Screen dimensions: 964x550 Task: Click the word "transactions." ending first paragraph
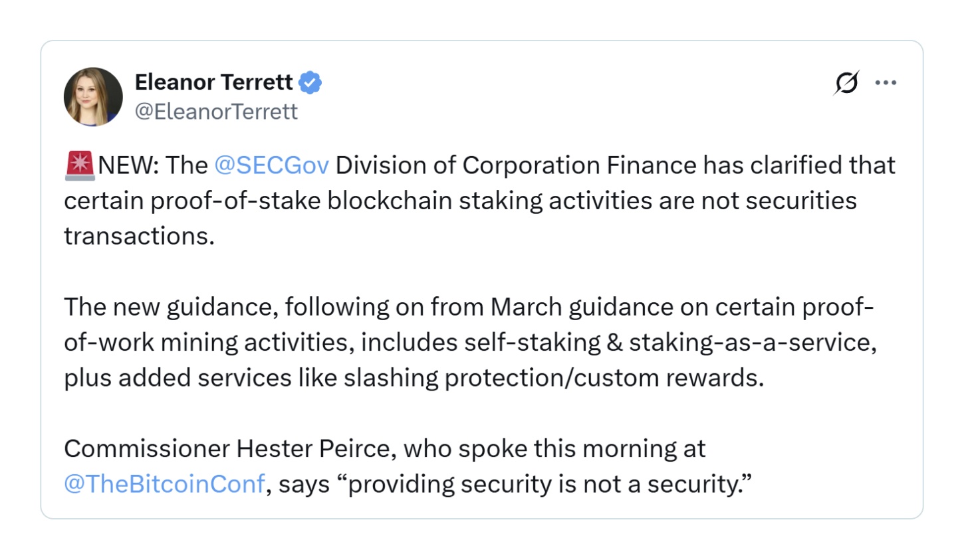tap(140, 236)
